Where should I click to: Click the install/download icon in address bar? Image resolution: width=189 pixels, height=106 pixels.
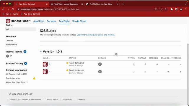(156, 9)
